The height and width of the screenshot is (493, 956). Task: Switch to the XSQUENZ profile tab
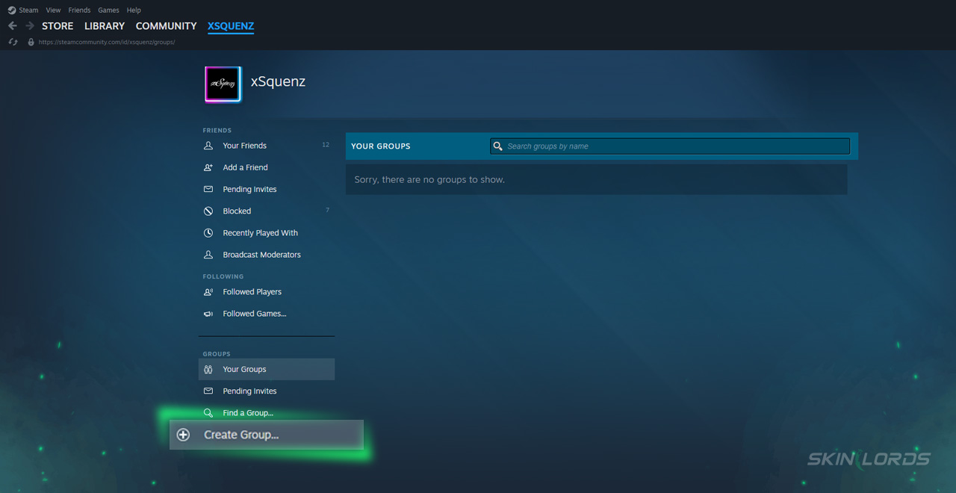[231, 25]
